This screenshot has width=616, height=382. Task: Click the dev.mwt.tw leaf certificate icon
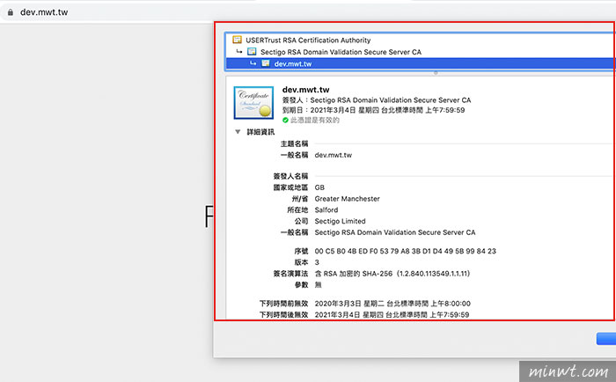point(266,63)
